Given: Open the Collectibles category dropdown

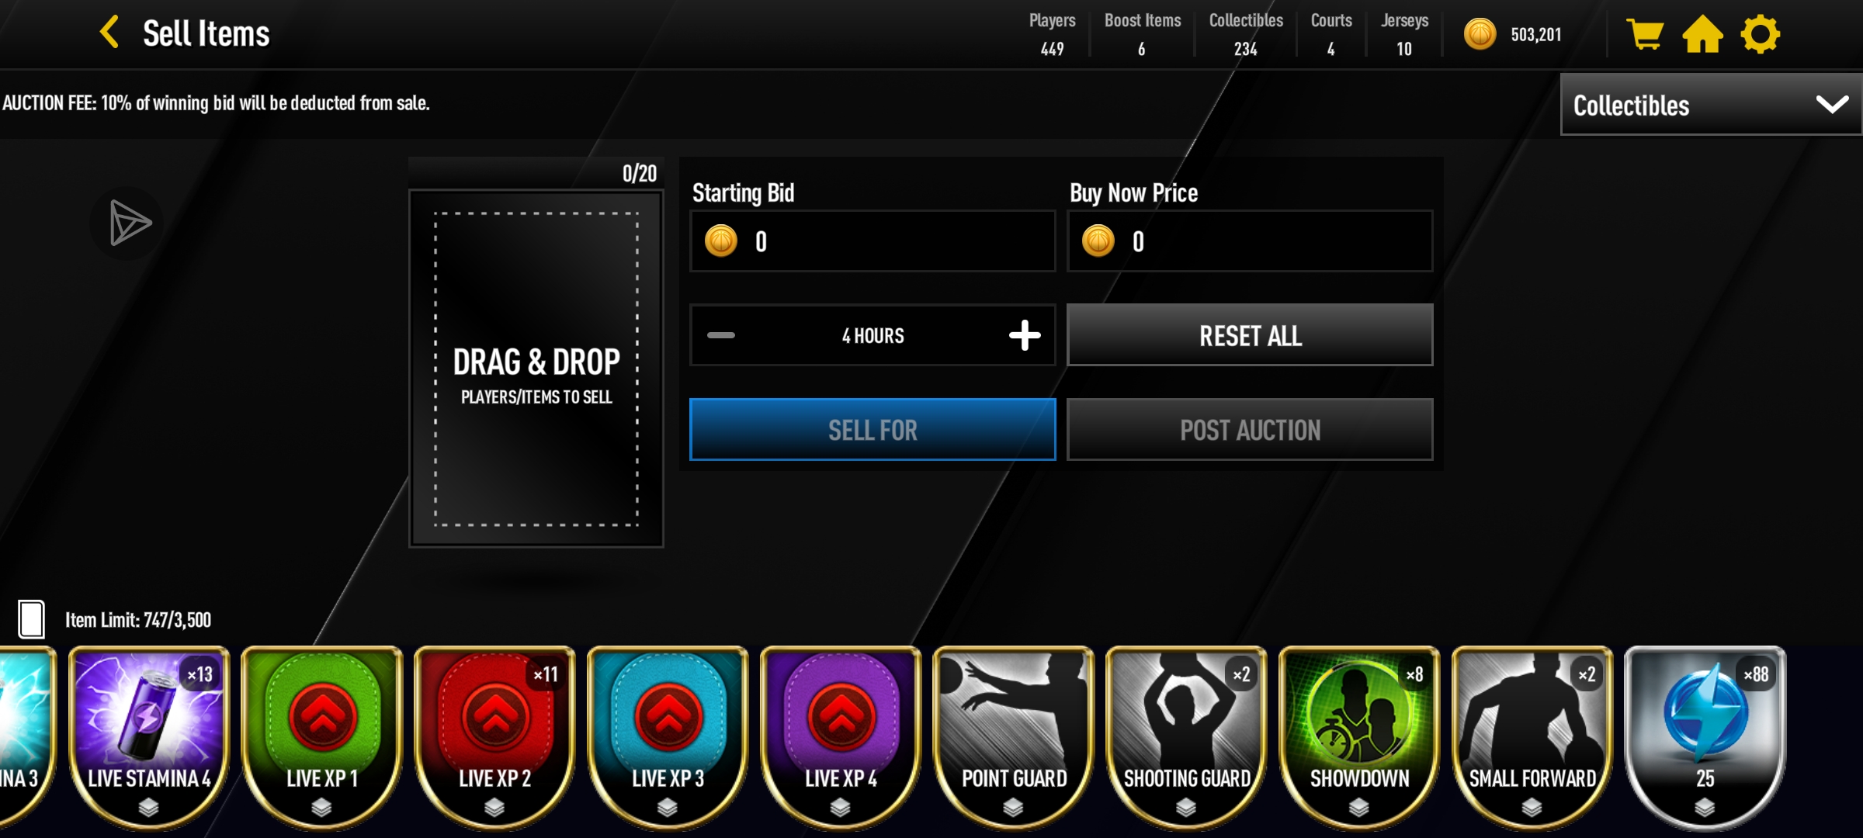Looking at the screenshot, I should click(x=1711, y=105).
